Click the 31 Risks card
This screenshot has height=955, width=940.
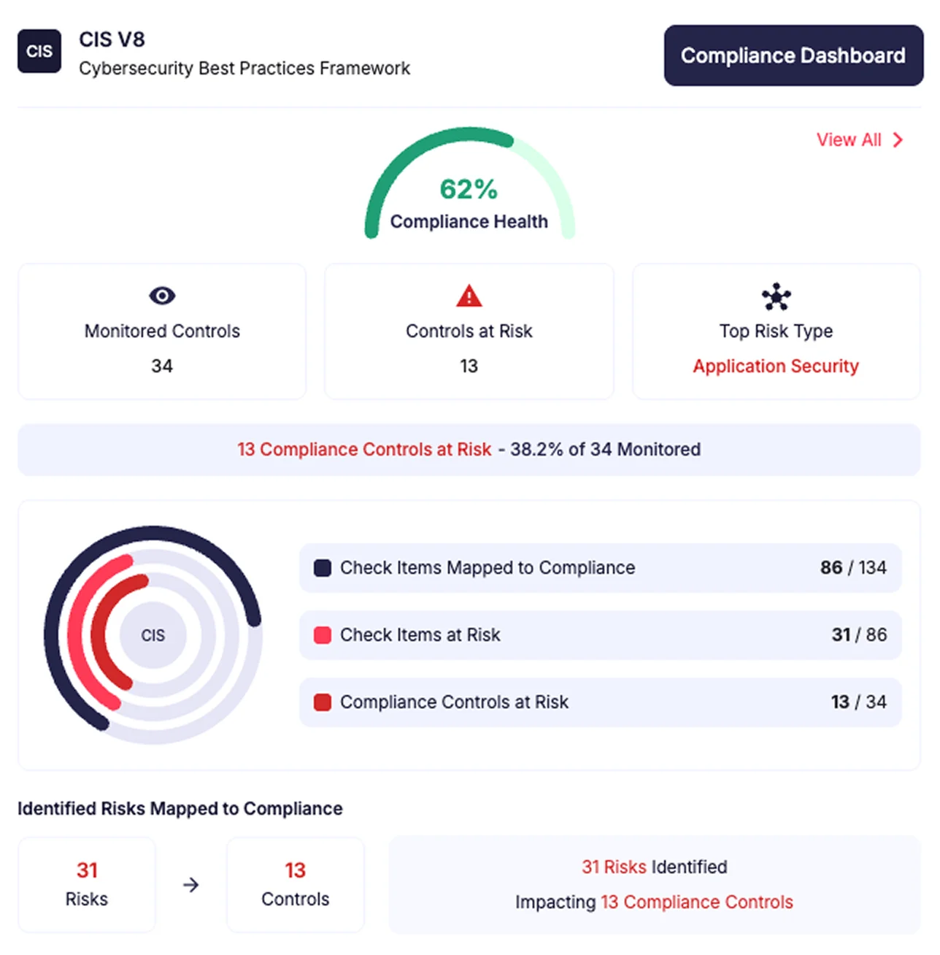(87, 885)
